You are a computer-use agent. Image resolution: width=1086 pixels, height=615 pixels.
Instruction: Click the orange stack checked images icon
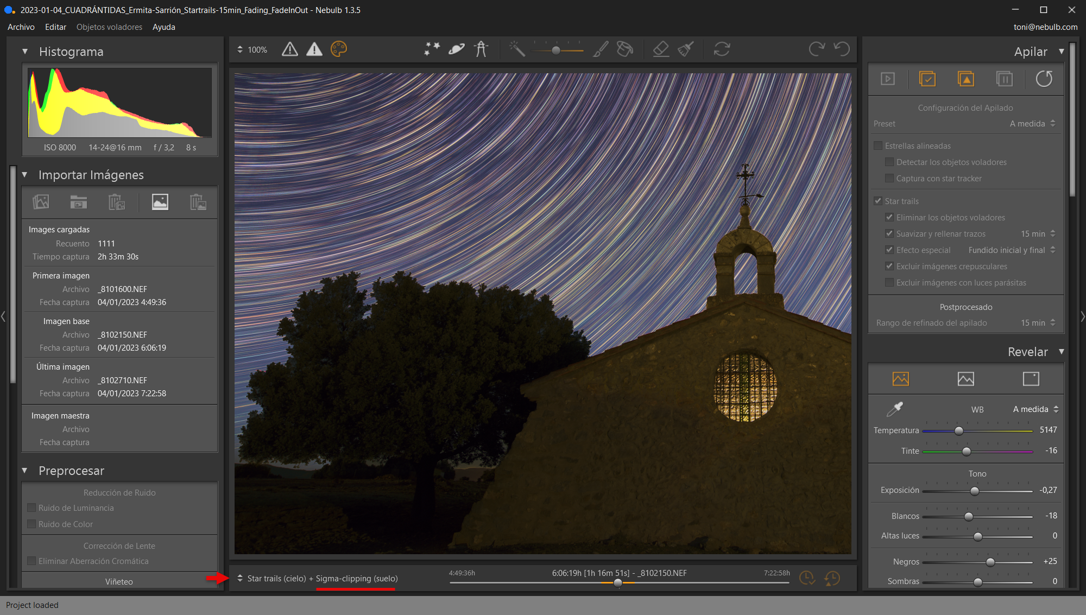click(927, 79)
